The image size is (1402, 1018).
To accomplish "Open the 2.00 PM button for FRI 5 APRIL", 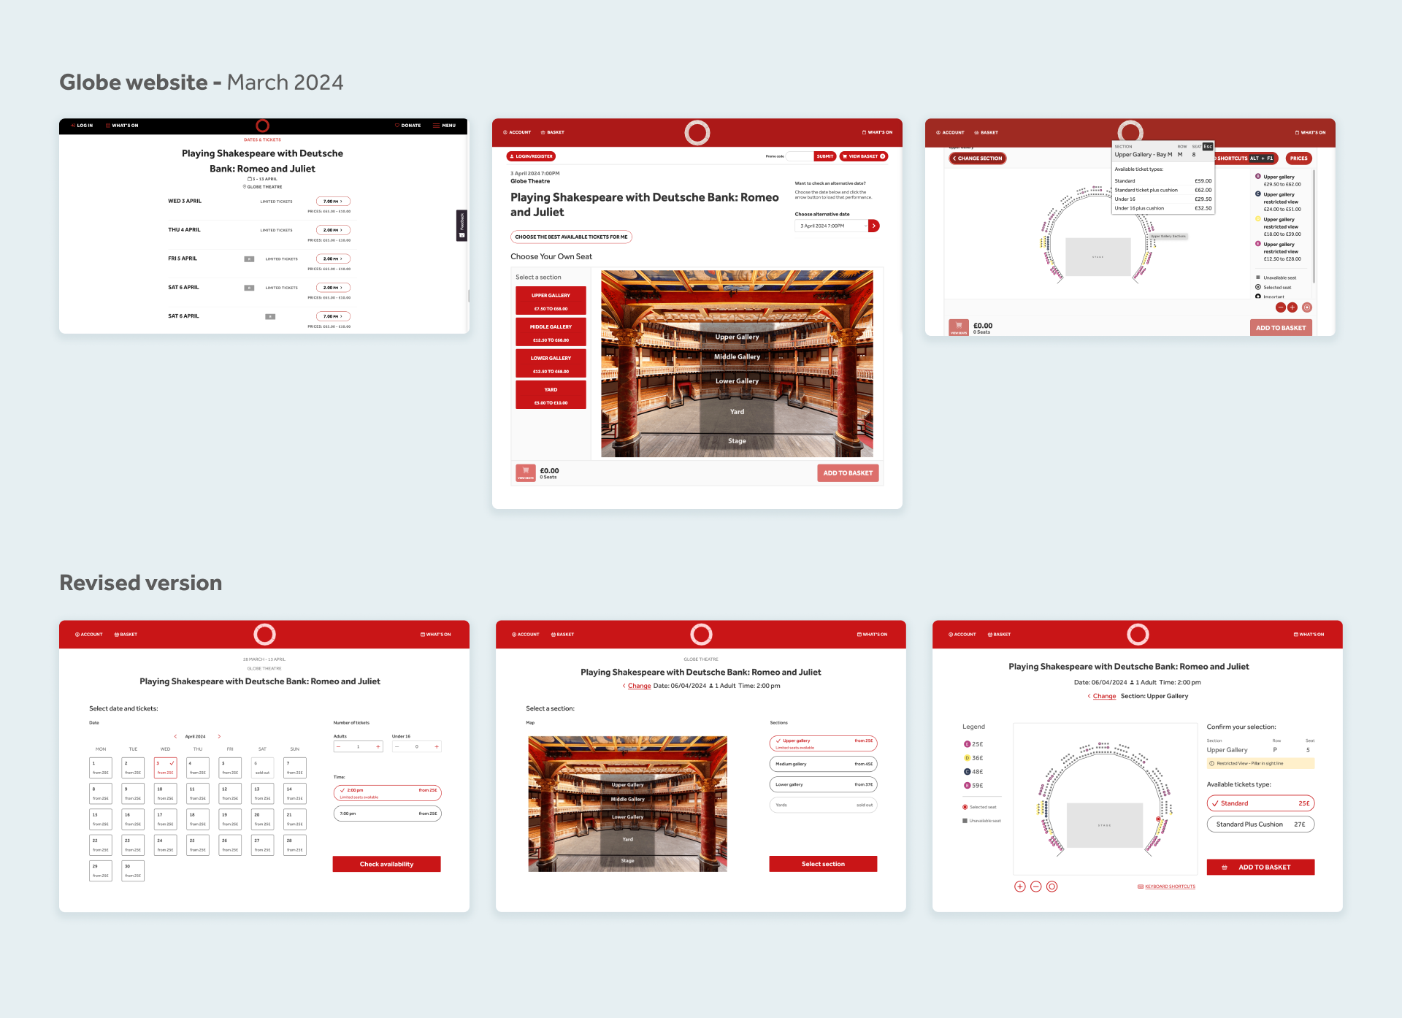I will point(333,259).
